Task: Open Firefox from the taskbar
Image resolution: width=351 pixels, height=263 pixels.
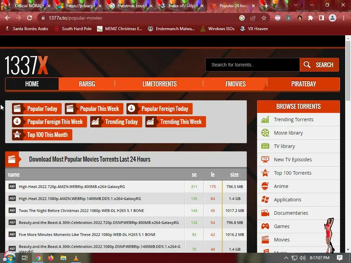Action: coord(51,258)
